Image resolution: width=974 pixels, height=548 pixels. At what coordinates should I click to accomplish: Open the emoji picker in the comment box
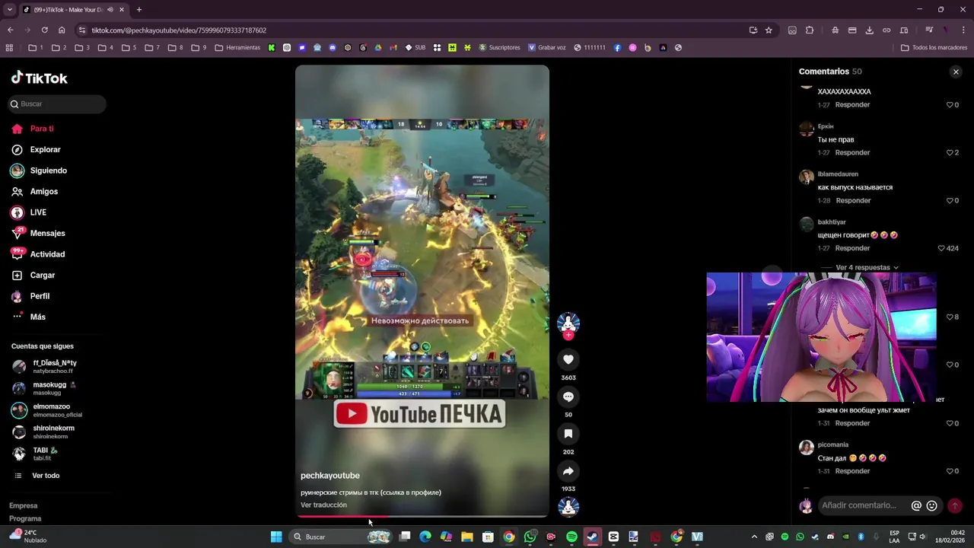click(931, 505)
